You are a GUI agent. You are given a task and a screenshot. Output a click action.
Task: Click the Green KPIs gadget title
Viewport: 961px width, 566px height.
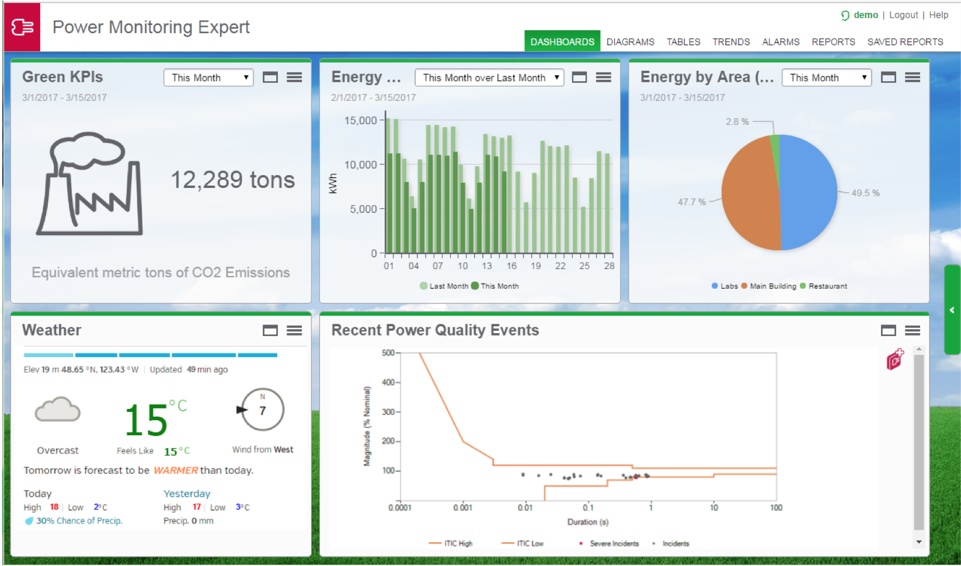click(62, 77)
